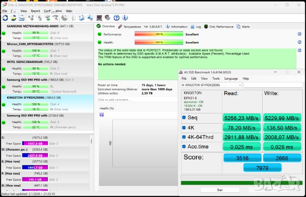306x197 pixels.
Task: Click the Refresh icon in the toolbar
Action: (5, 18)
